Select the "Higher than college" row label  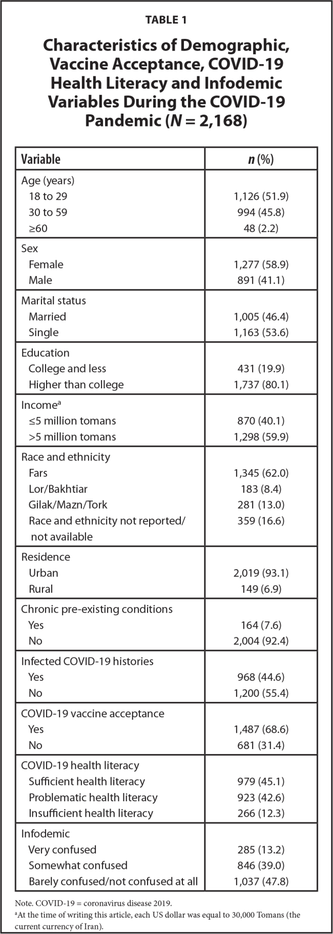click(x=76, y=385)
